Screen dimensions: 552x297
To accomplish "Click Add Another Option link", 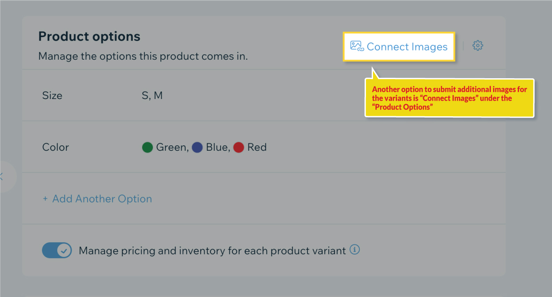I will point(102,199).
